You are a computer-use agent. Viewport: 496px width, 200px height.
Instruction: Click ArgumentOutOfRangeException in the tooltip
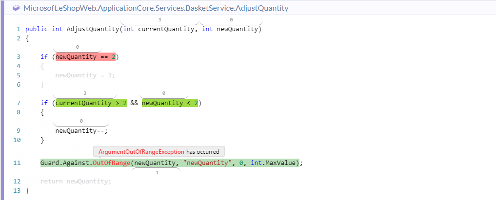pos(141,151)
